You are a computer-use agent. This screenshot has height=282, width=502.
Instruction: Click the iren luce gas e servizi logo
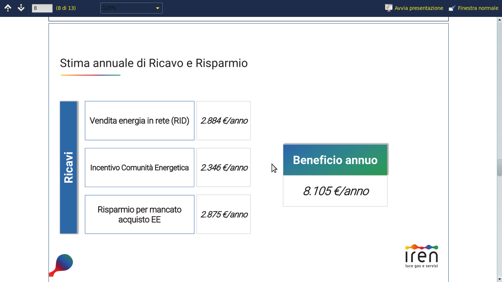pos(422,256)
